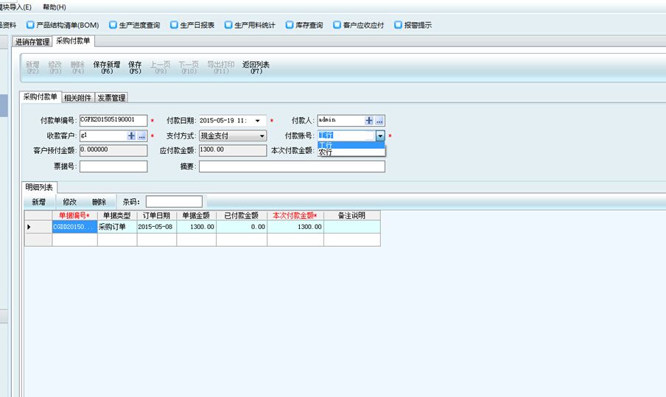Click the plus icon beside 收款客户 field
666x397 pixels.
tap(131, 136)
